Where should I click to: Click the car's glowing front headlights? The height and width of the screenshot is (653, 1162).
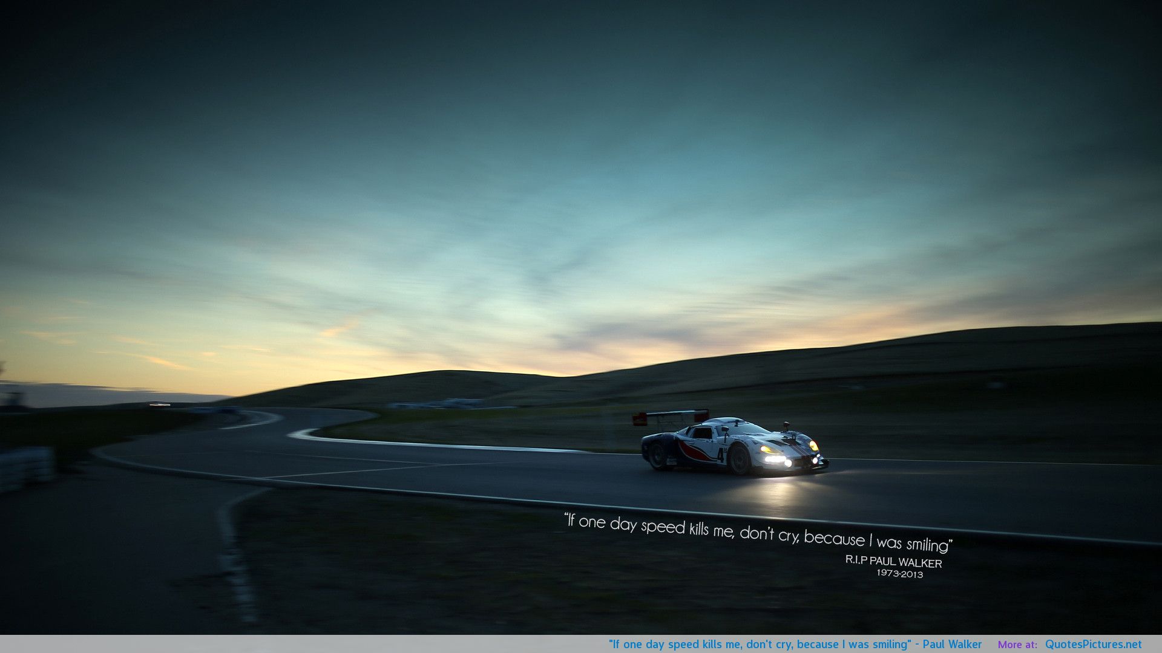[x=777, y=459]
